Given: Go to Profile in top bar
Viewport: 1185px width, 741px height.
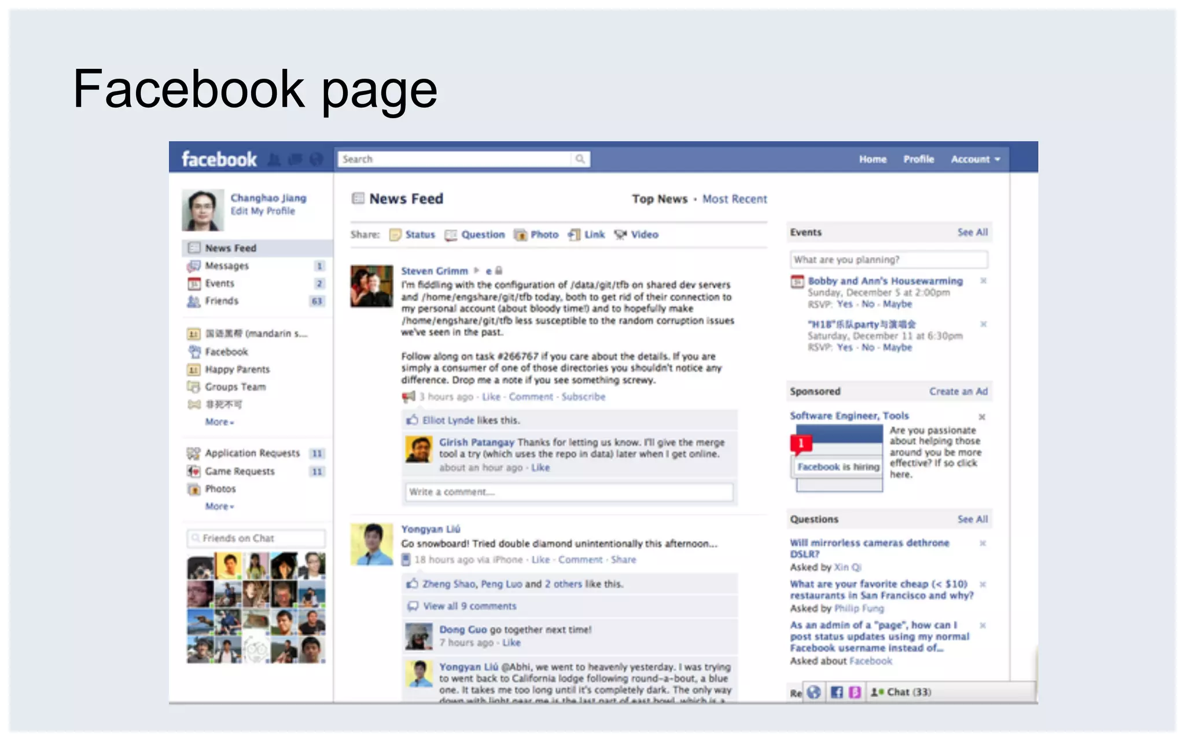Looking at the screenshot, I should [x=919, y=159].
